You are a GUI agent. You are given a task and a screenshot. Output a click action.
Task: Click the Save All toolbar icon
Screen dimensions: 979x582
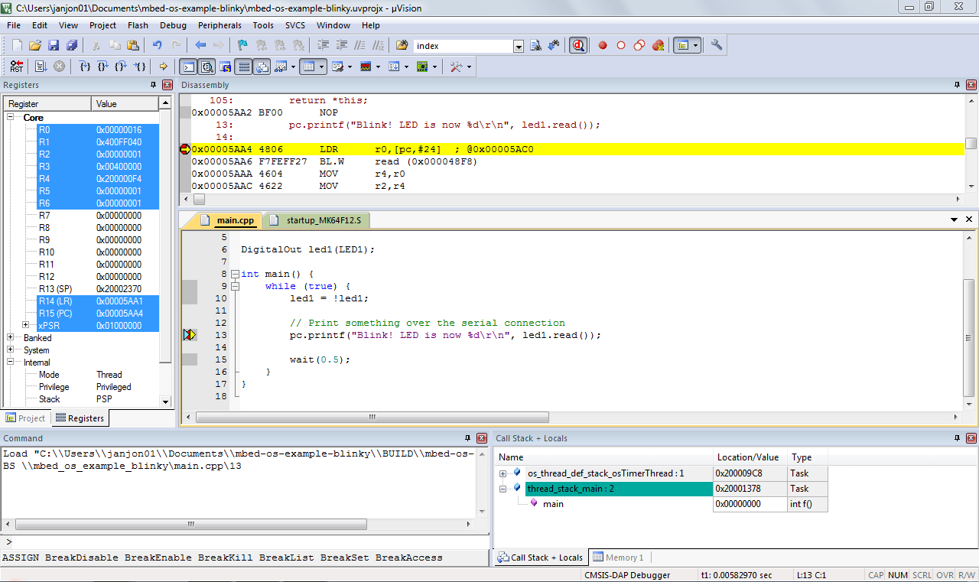click(72, 45)
